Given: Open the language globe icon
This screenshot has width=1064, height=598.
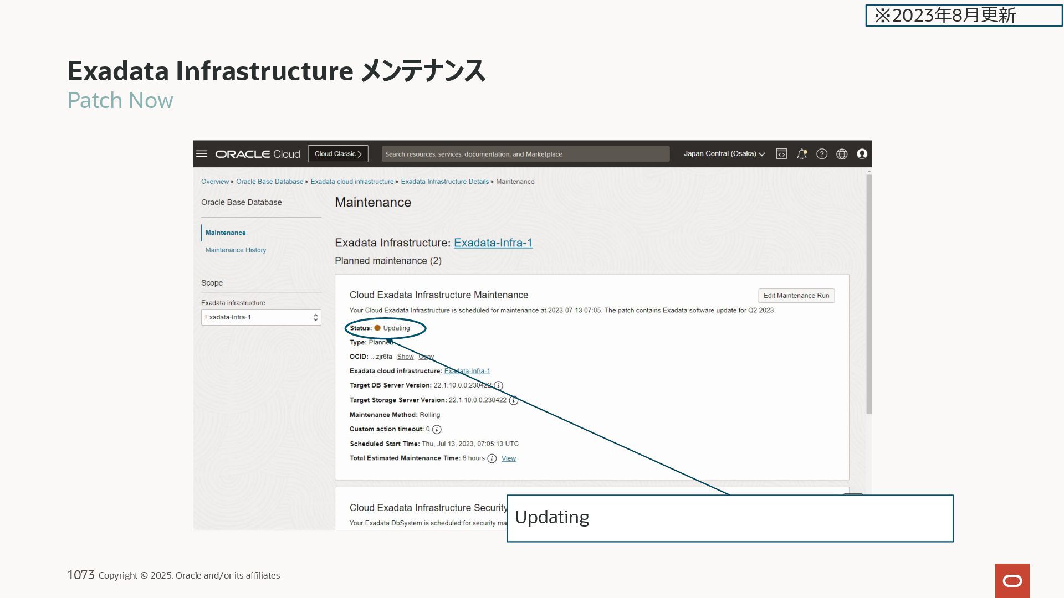Looking at the screenshot, I should 842,154.
